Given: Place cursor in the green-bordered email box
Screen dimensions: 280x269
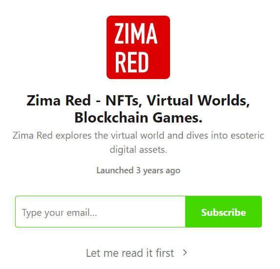Looking at the screenshot, I should click(x=100, y=212).
